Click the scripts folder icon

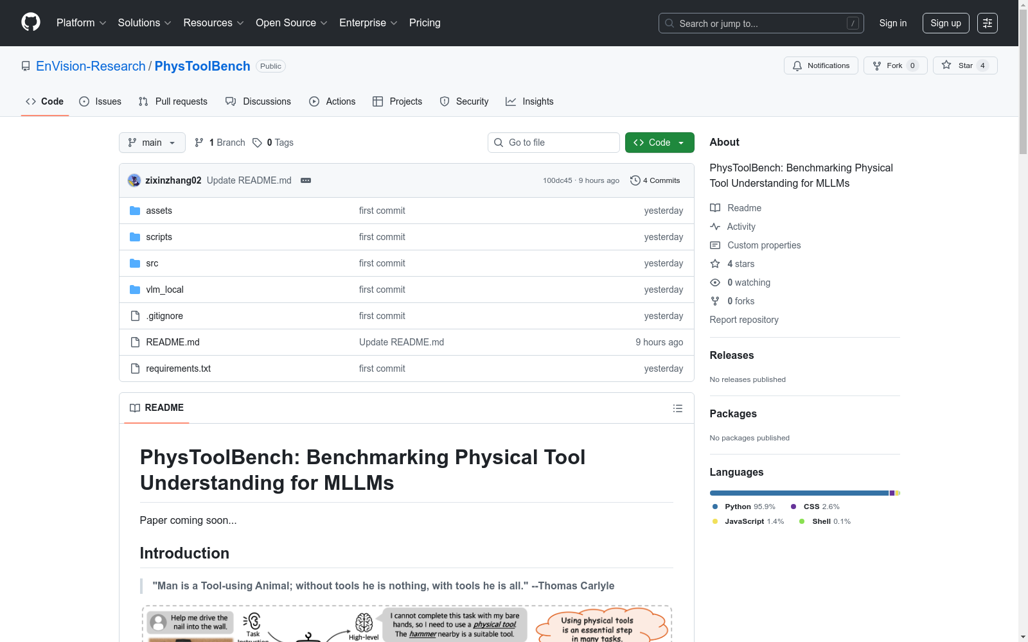[x=135, y=237]
